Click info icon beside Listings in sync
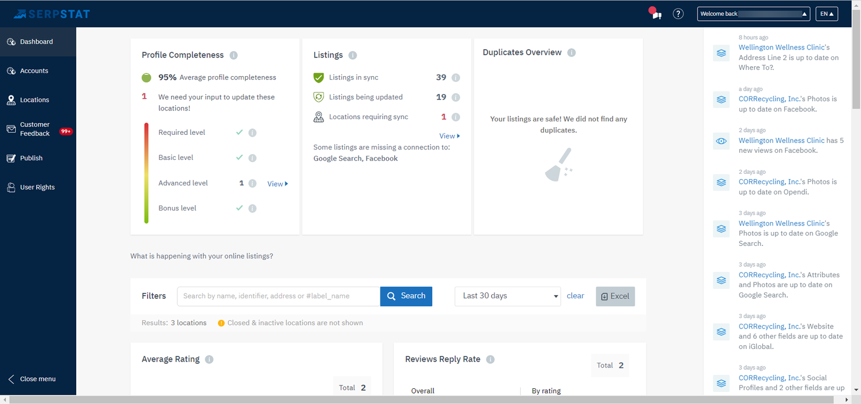The image size is (861, 404). click(x=456, y=77)
